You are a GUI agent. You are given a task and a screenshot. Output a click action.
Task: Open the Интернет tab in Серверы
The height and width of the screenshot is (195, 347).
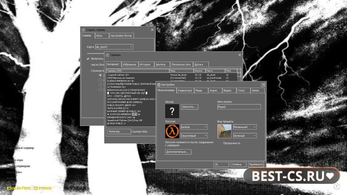coord(113,64)
